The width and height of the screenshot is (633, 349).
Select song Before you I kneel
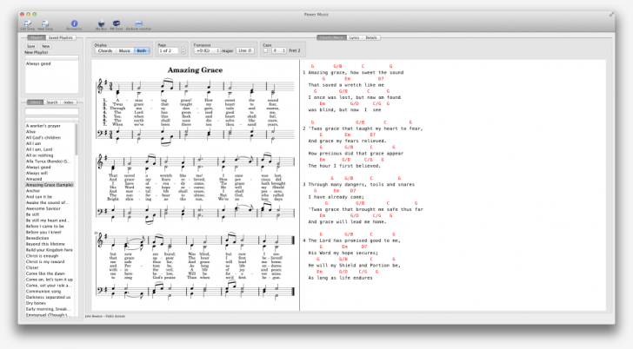click(x=43, y=232)
